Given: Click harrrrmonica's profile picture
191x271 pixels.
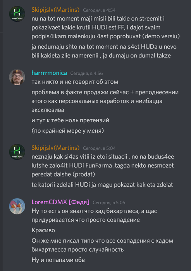Looking at the screenshot, I should click(17, 77).
